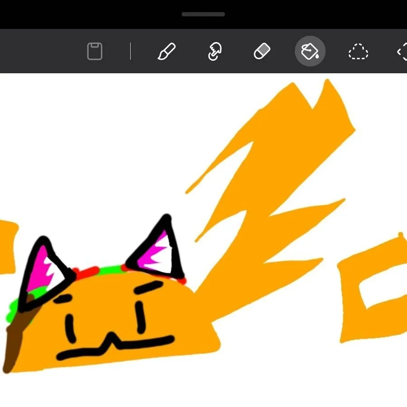This screenshot has height=407, width=407.
Task: Select the Smudge finger tool
Action: (x=214, y=51)
